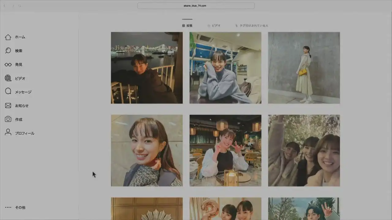Reload the page with the refresh button
This screenshot has height=220, width=392.
coord(20,6)
